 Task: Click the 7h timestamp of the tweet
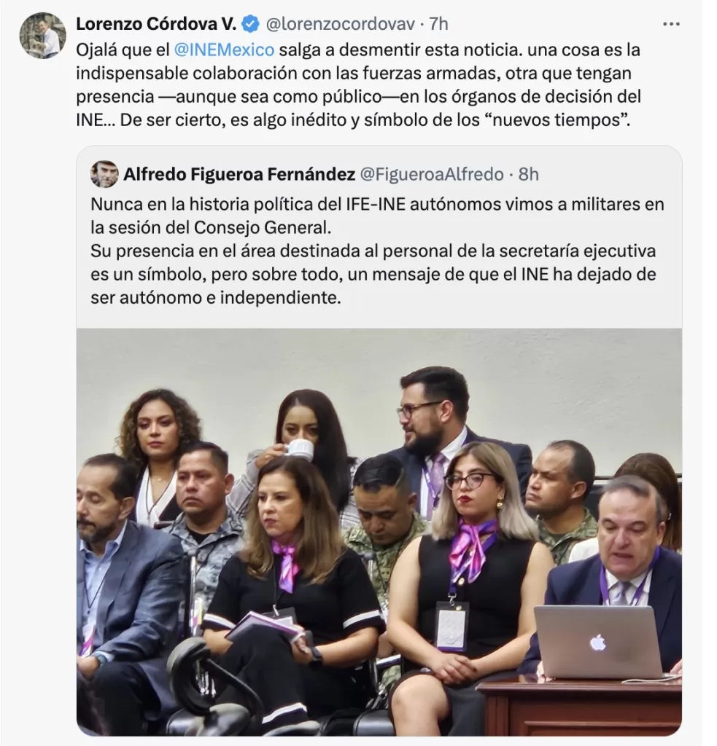(x=439, y=24)
